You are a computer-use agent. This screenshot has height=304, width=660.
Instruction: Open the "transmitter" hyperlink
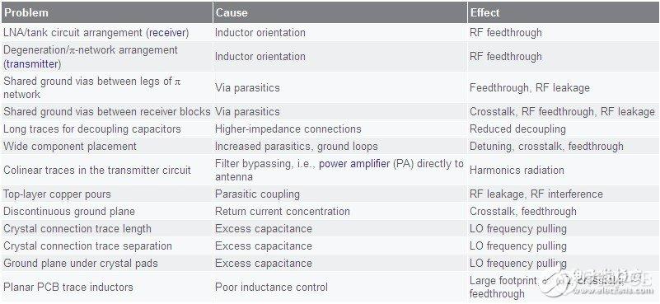tap(32, 64)
